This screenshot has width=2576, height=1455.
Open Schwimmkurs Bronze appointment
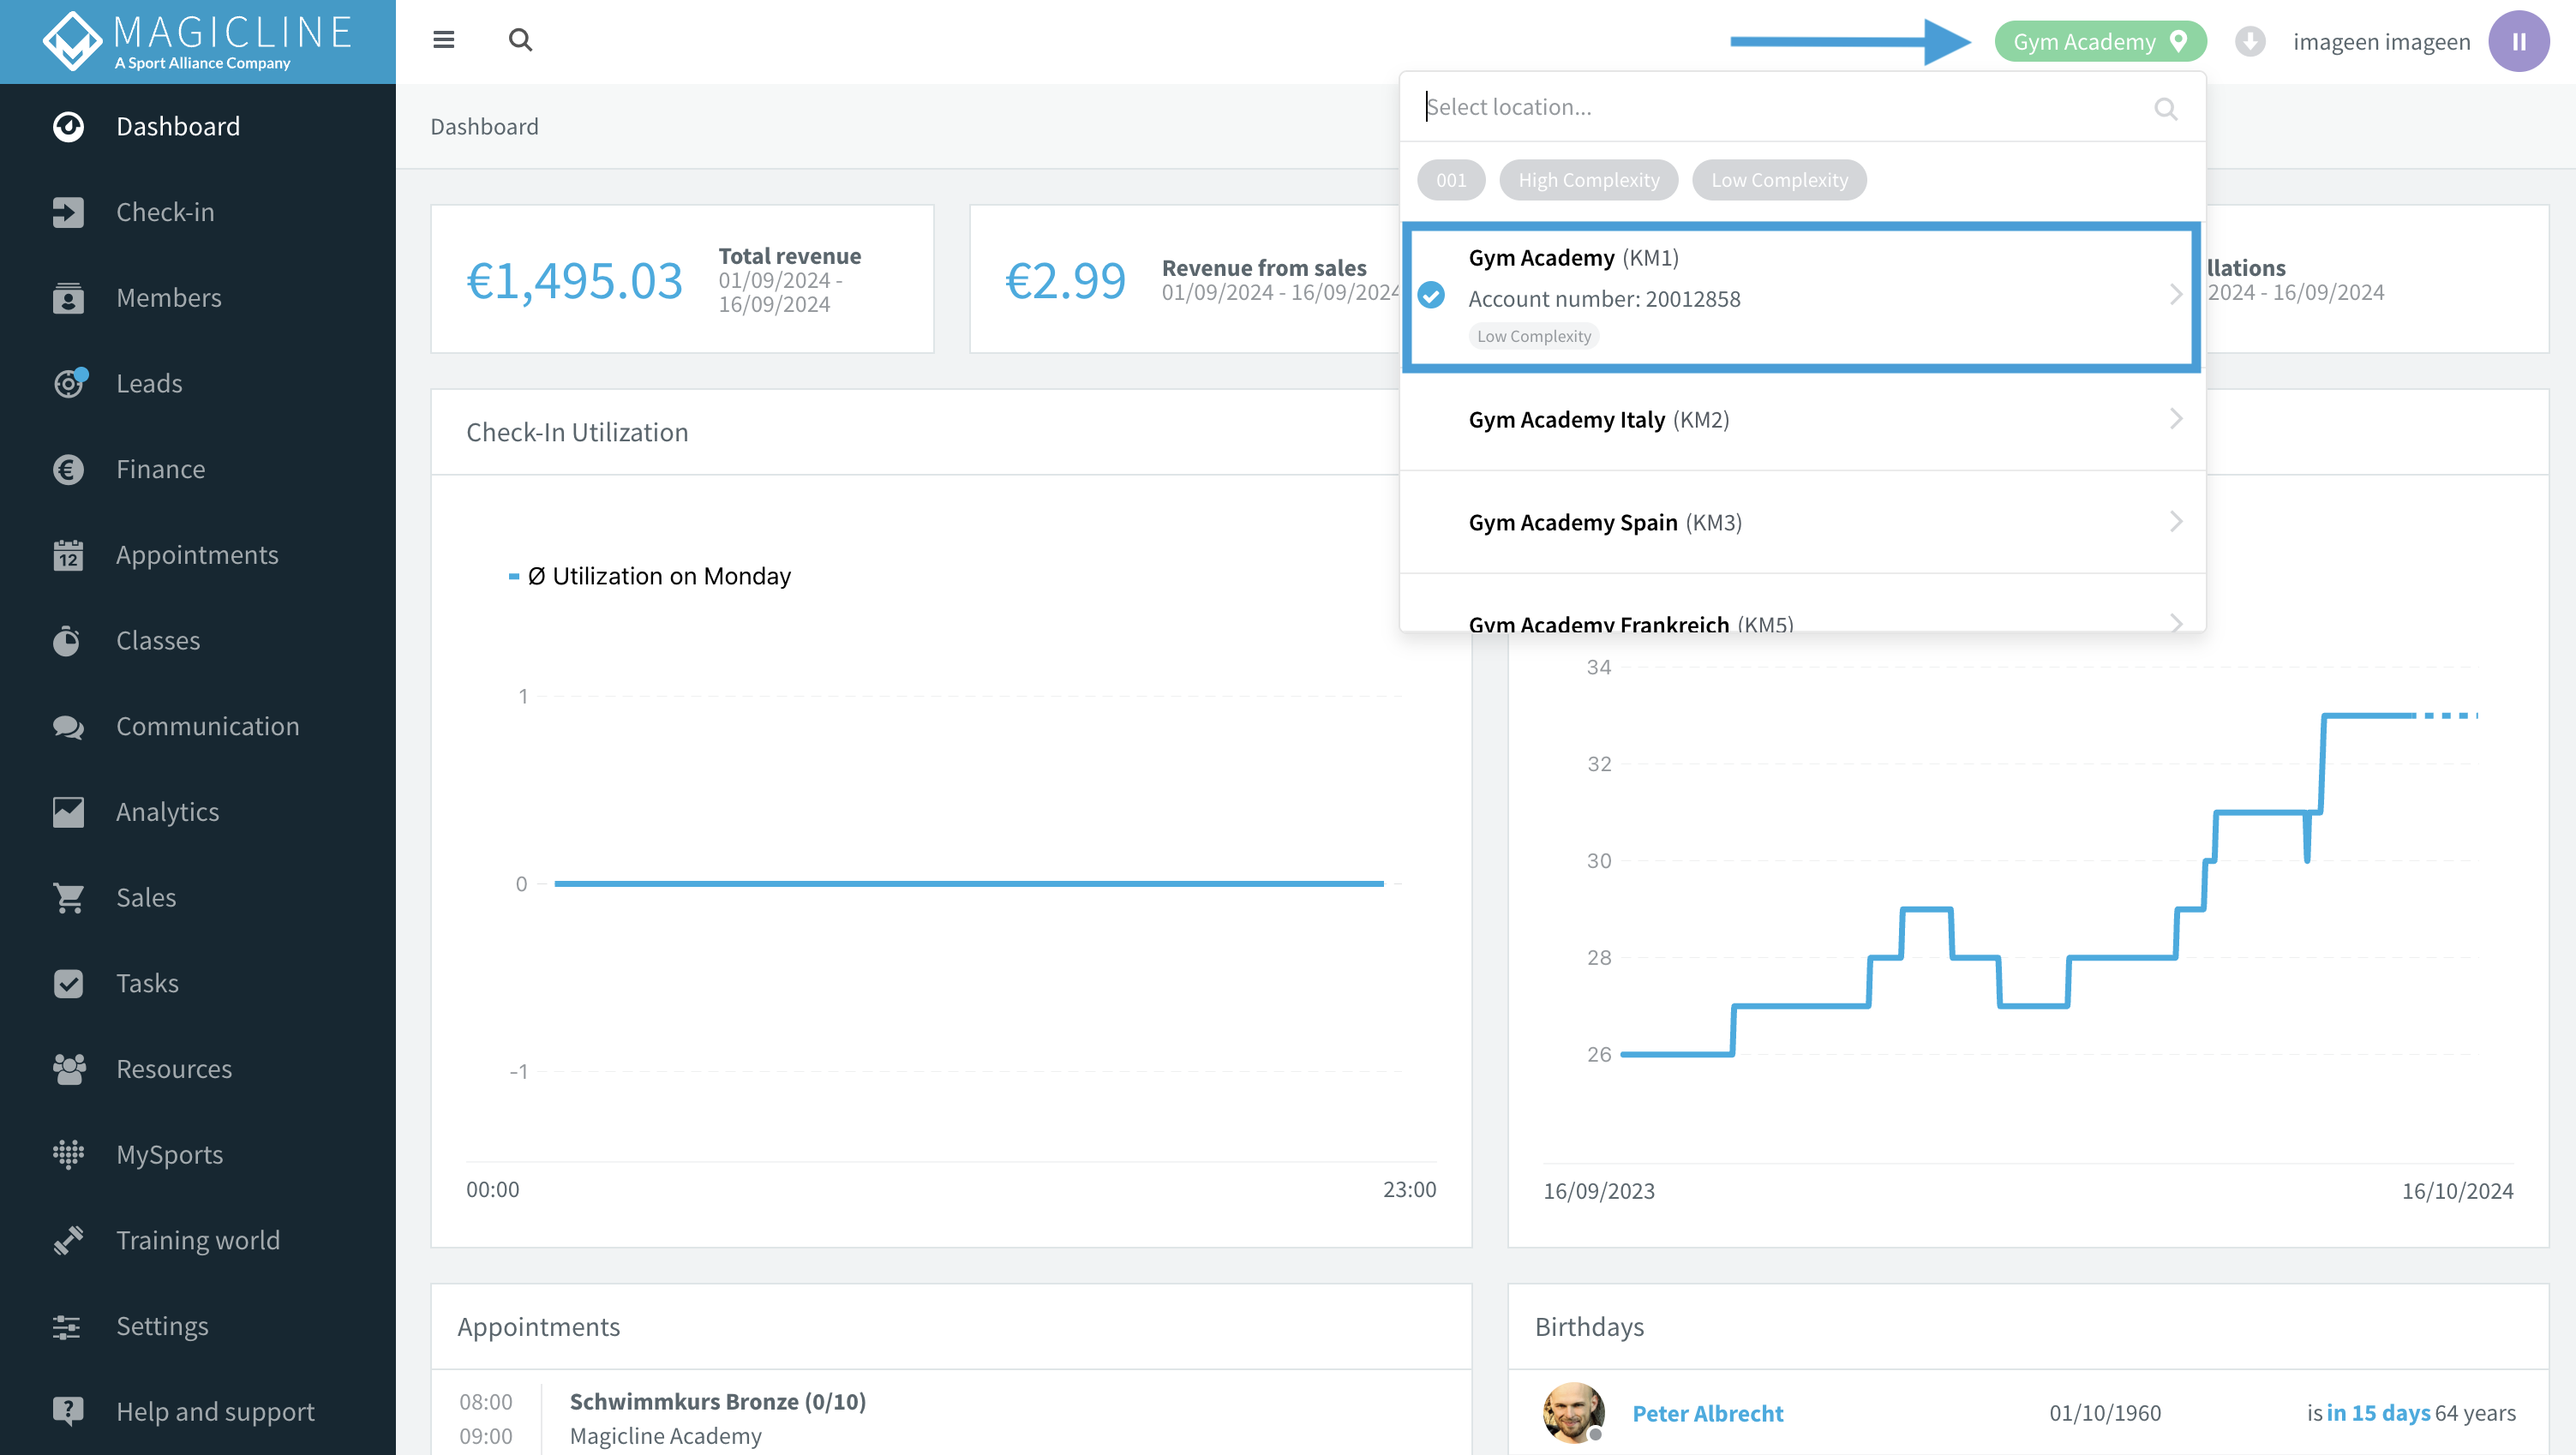717,1401
